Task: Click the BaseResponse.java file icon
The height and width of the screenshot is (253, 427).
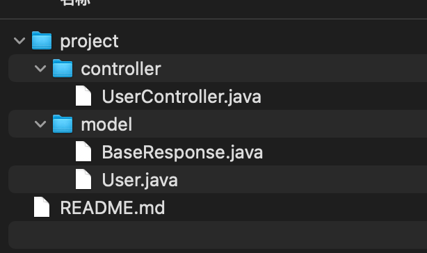Action: pyautogui.click(x=83, y=152)
